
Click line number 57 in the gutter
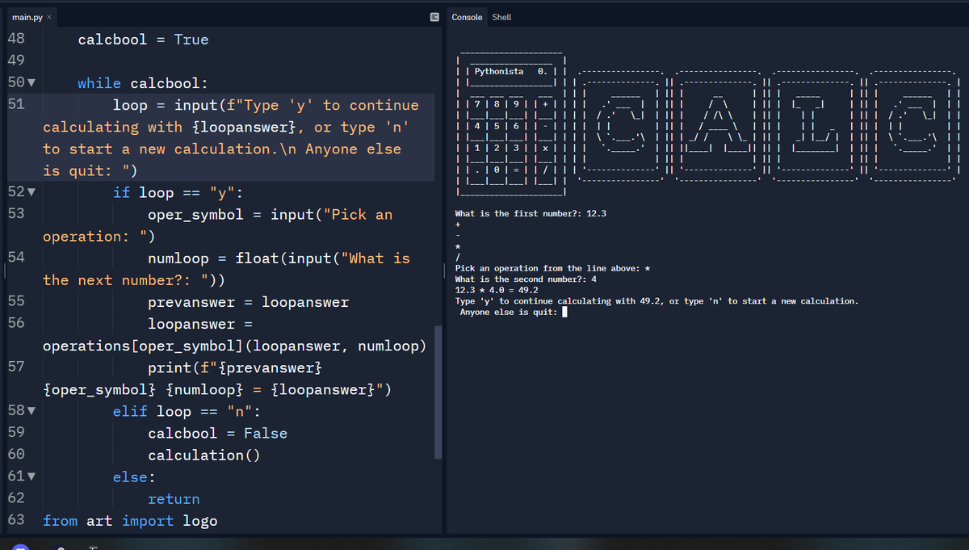[16, 367]
